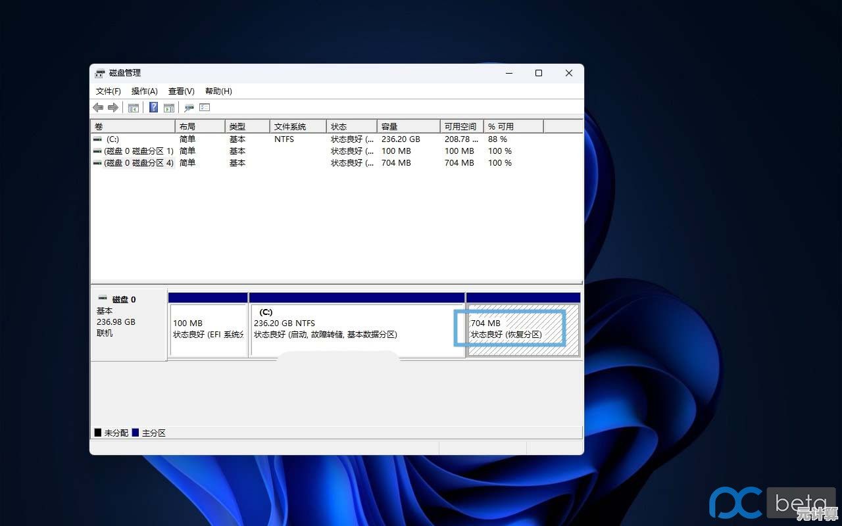Open the 帮助(H) menu

click(x=218, y=91)
